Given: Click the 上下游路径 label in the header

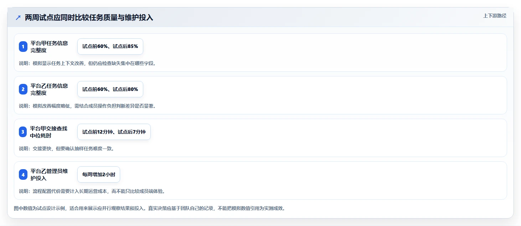Looking at the screenshot, I should coord(495,16).
